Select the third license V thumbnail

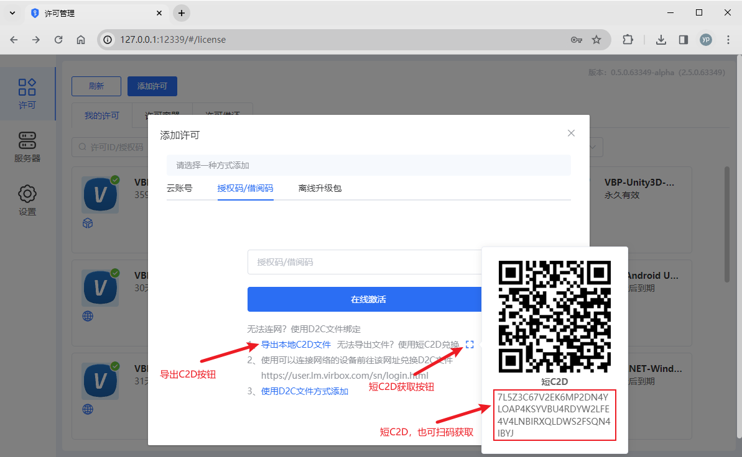(100, 381)
